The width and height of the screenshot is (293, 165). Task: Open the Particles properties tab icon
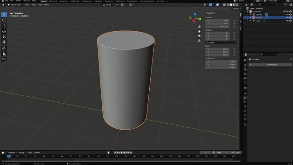pyautogui.click(x=245, y=102)
